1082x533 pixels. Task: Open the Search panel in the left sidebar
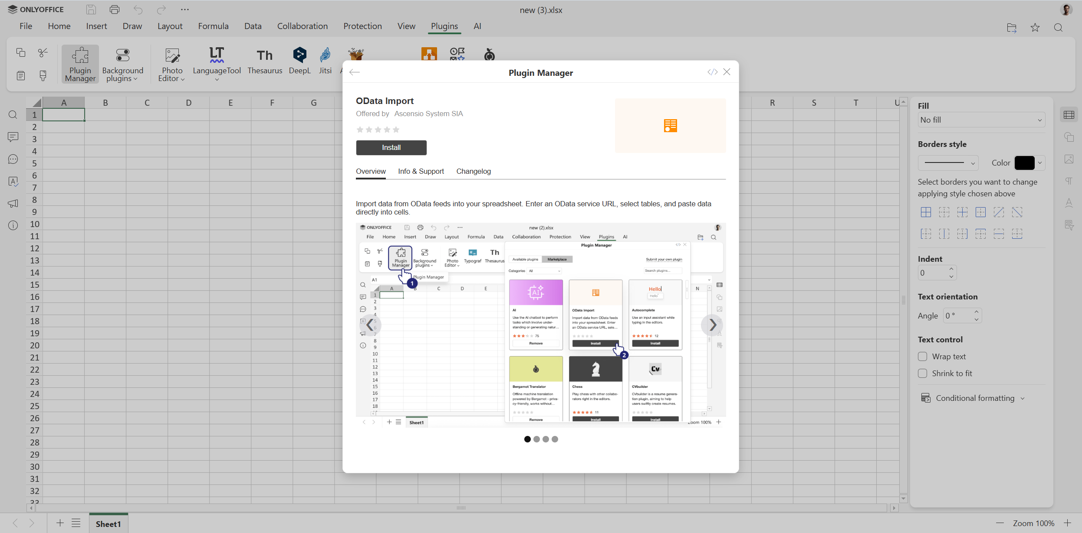(x=13, y=115)
